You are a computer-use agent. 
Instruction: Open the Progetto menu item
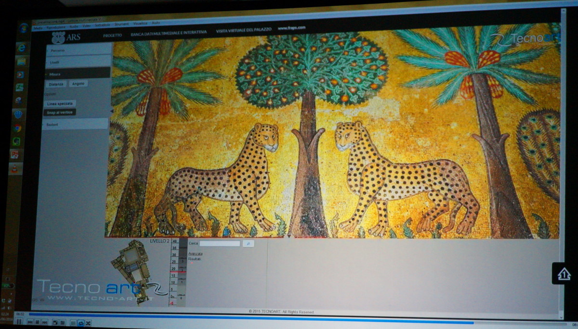(113, 35)
